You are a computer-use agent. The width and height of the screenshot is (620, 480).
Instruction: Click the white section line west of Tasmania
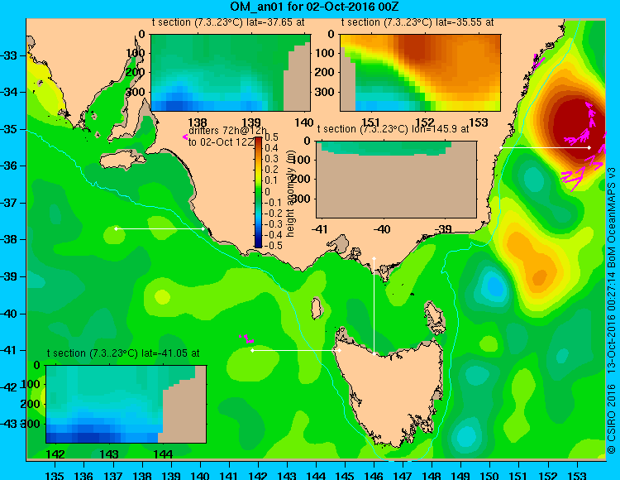tap(296, 350)
